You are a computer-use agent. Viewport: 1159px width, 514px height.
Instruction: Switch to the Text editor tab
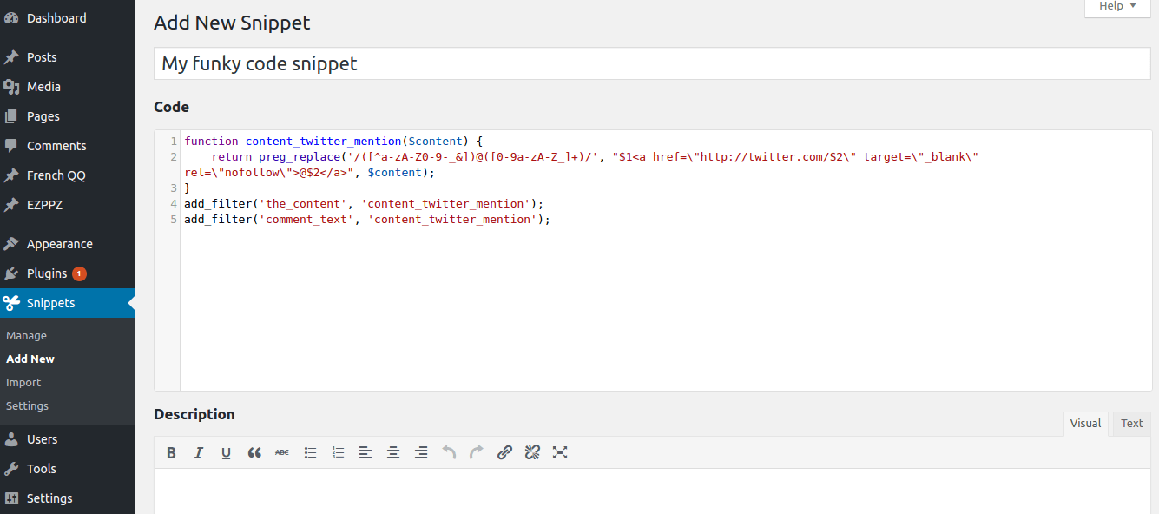coord(1131,424)
